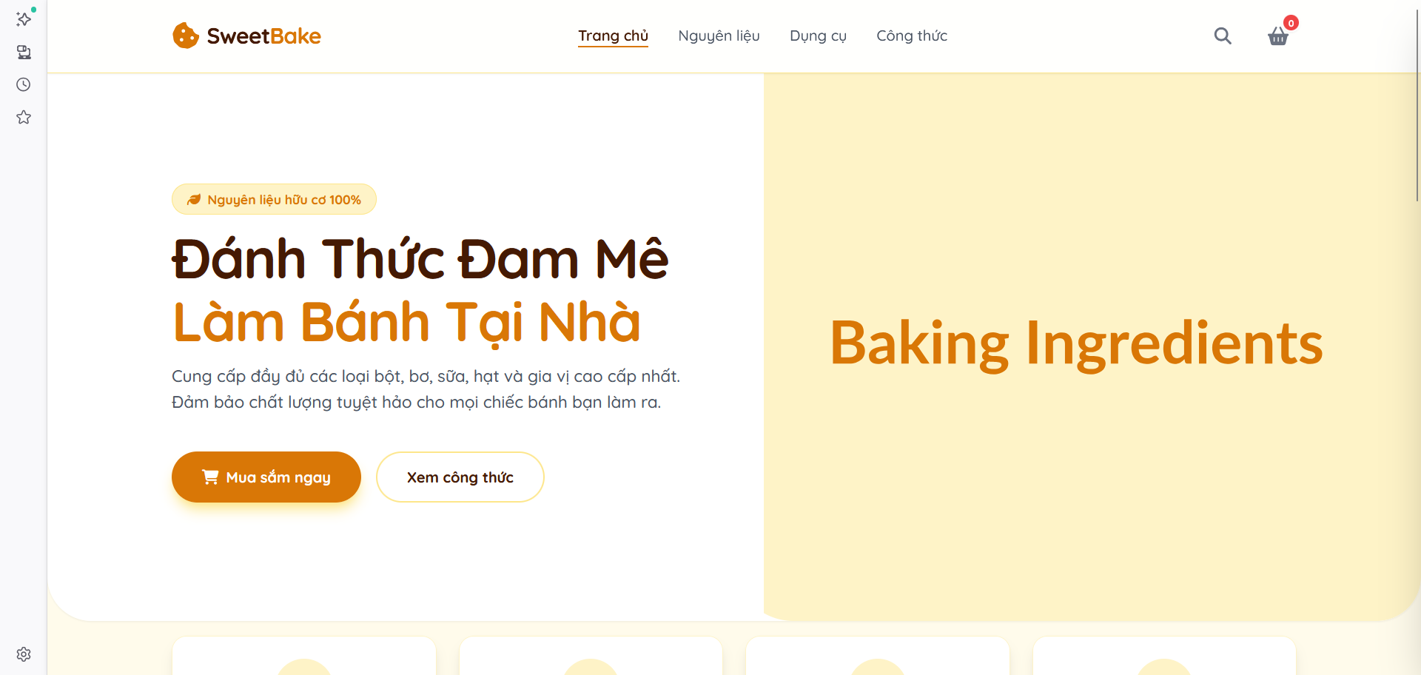This screenshot has width=1421, height=675.
Task: Click the red 0 cart badge
Action: [x=1291, y=23]
